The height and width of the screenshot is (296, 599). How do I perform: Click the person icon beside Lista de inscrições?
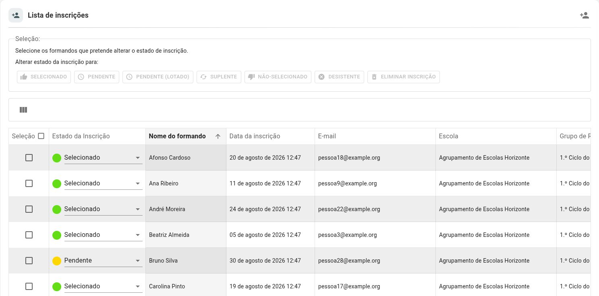[x=16, y=15]
